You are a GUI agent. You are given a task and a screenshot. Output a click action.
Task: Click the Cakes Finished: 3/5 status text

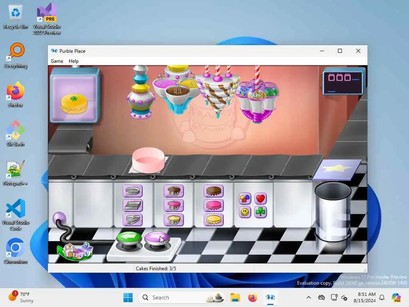pos(156,268)
